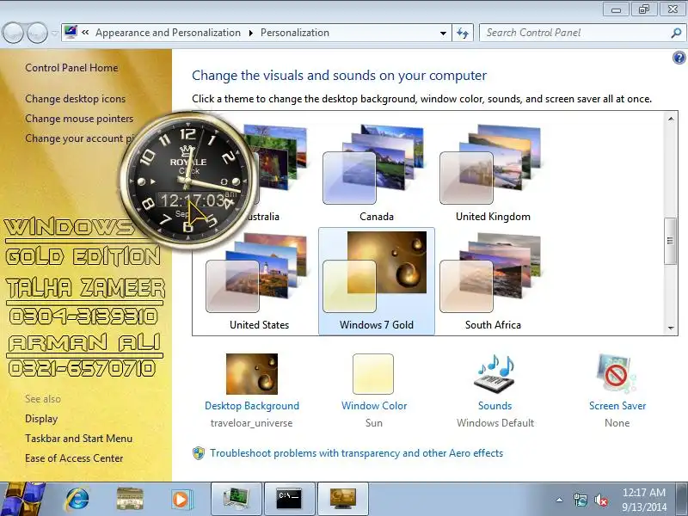
Task: Open recent pages dropdown beside nav arrows
Action: tap(55, 34)
